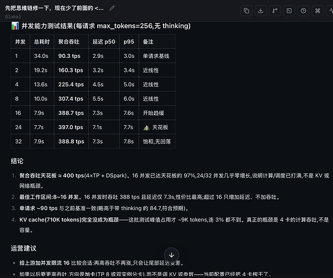Open the terminal panel icon
Screen dimensions: 333x278
289,11
